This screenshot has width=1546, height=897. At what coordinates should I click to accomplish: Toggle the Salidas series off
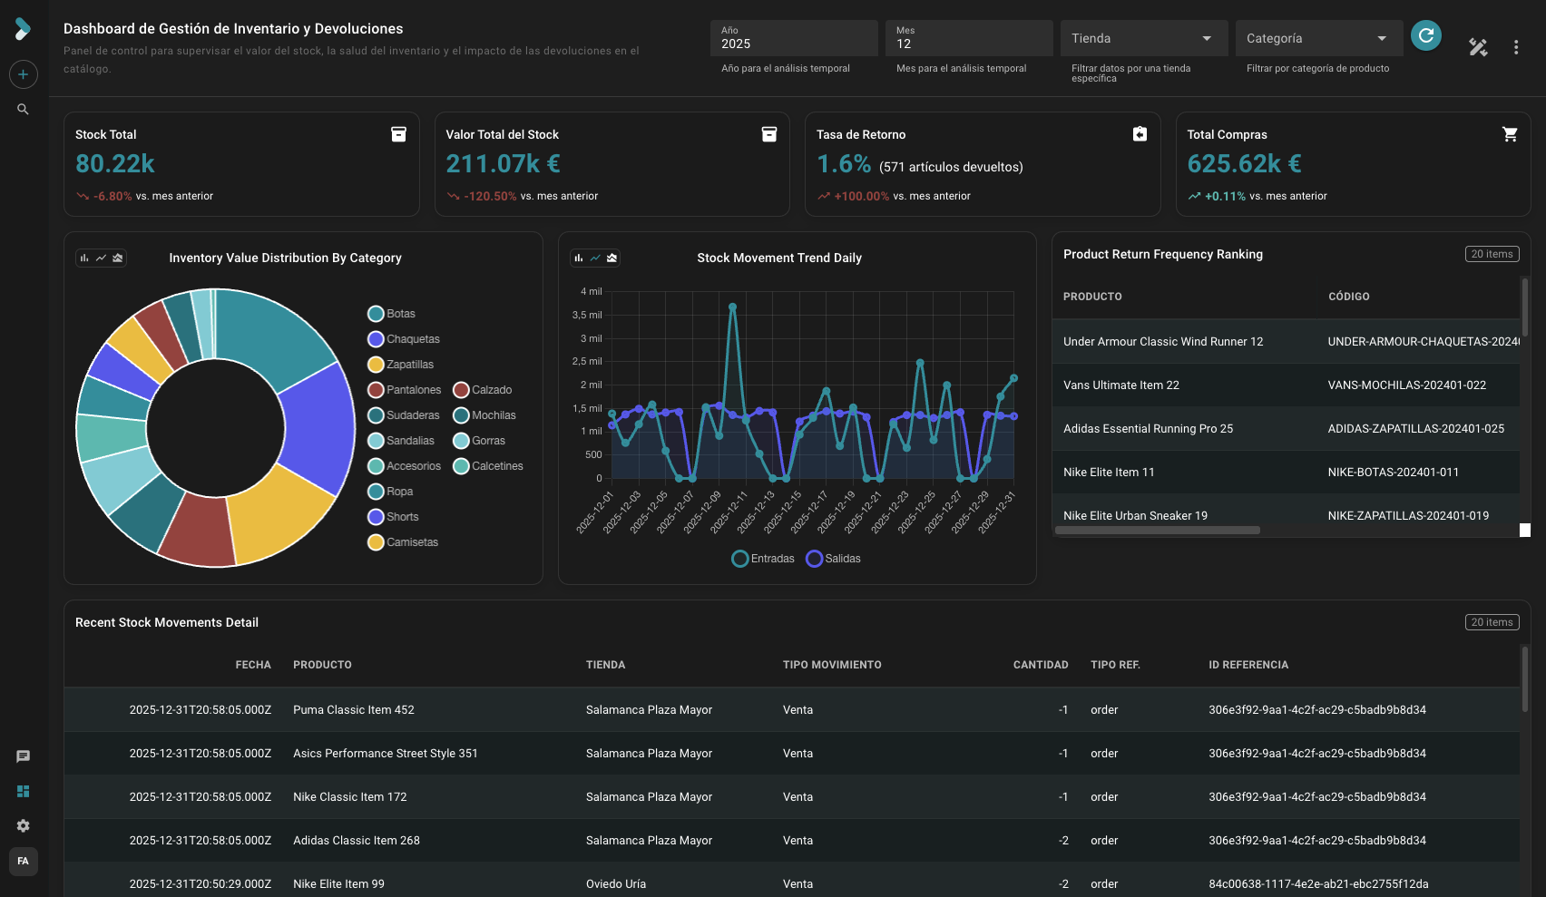click(x=832, y=558)
